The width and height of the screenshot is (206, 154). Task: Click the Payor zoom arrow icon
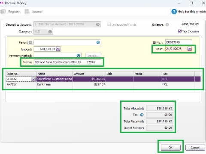[30, 42]
